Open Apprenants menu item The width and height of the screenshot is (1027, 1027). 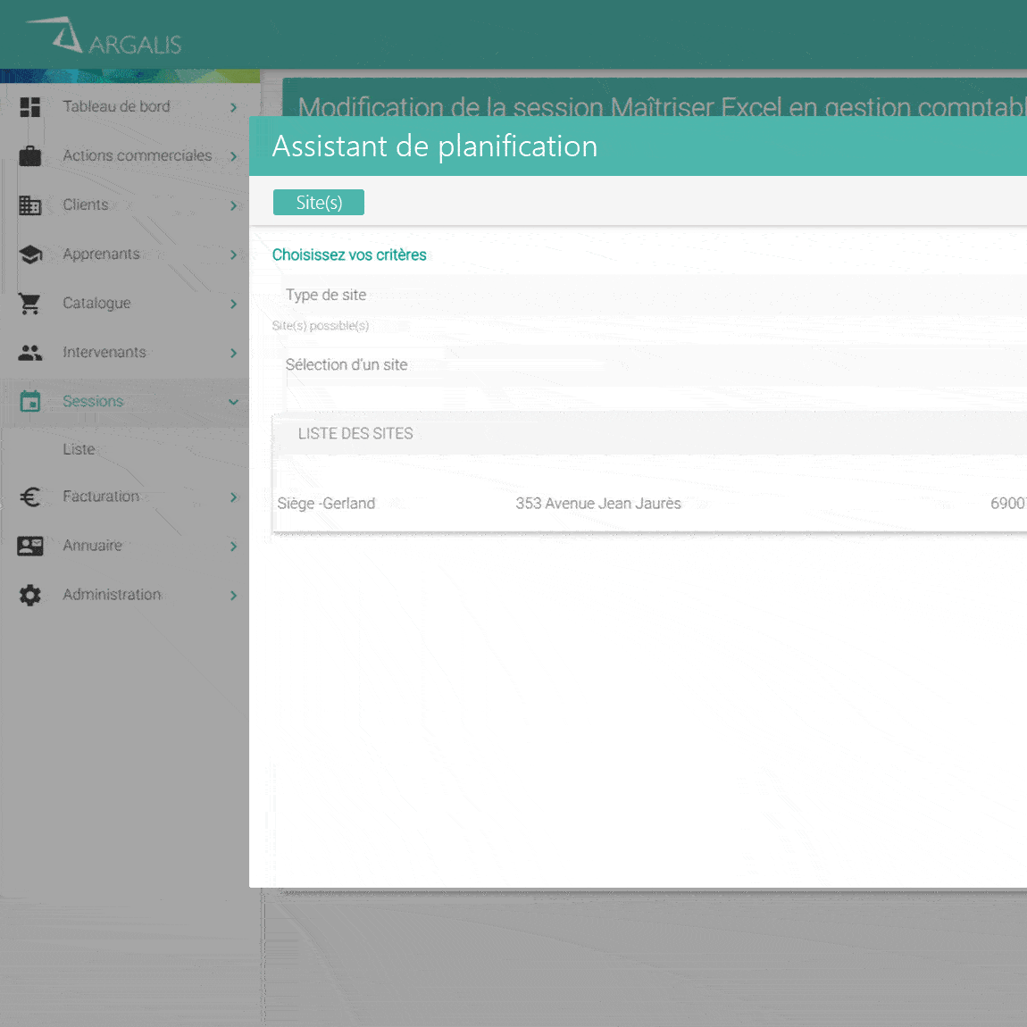(101, 254)
